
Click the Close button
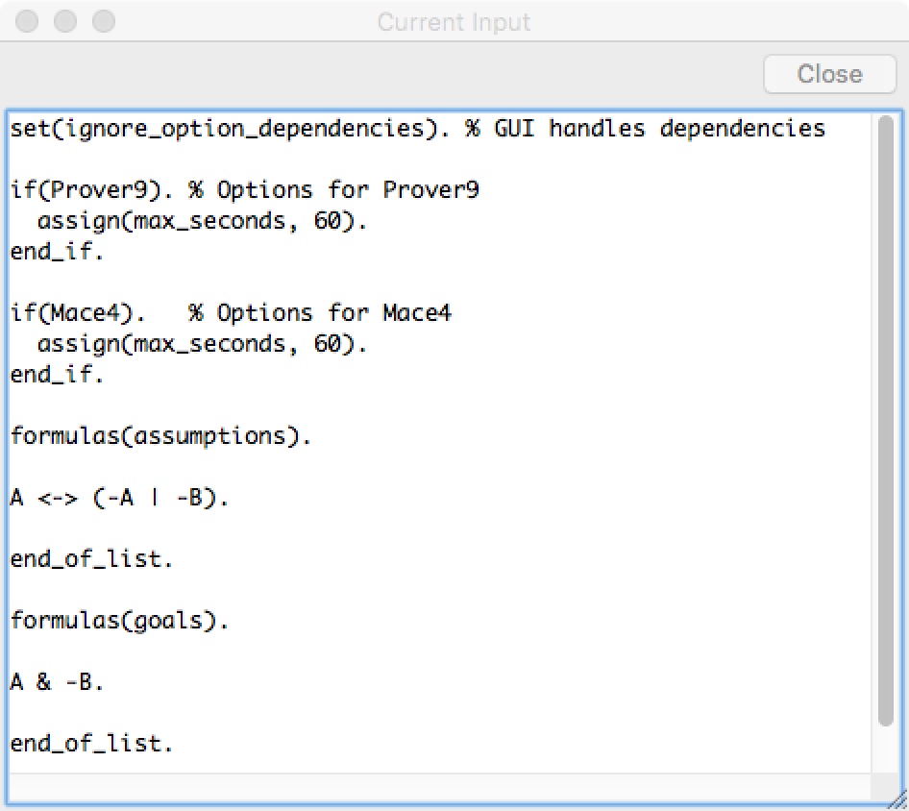(x=829, y=74)
